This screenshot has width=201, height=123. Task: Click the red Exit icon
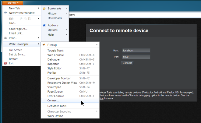point(5,63)
